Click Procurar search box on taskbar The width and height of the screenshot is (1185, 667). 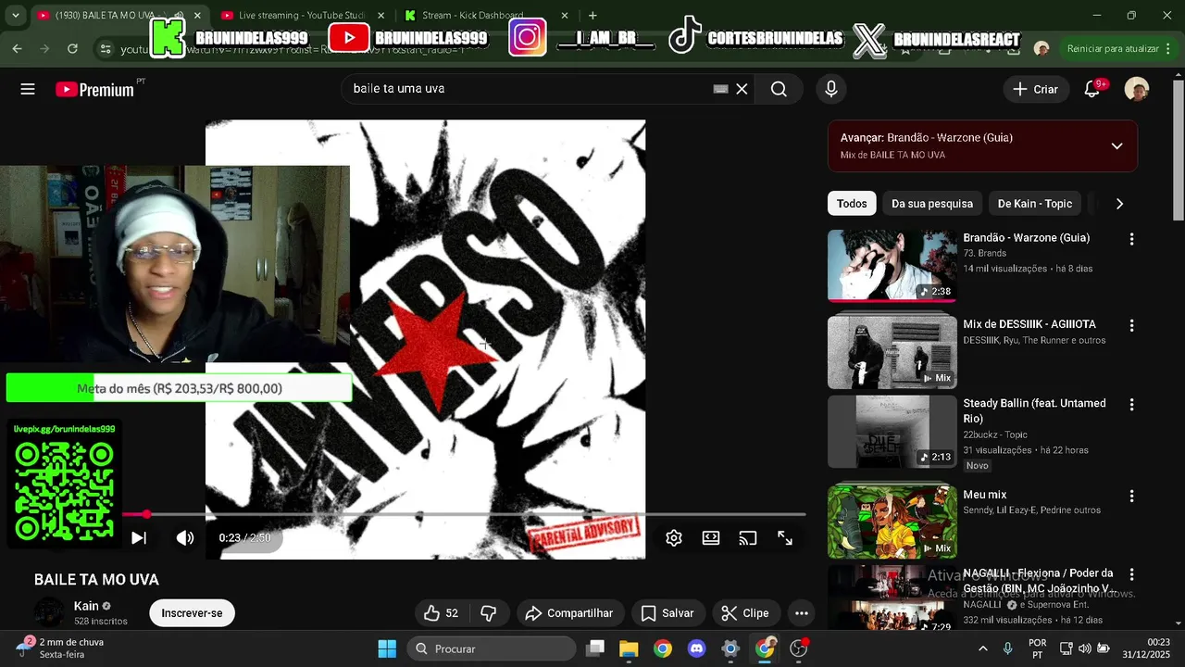pos(492,648)
